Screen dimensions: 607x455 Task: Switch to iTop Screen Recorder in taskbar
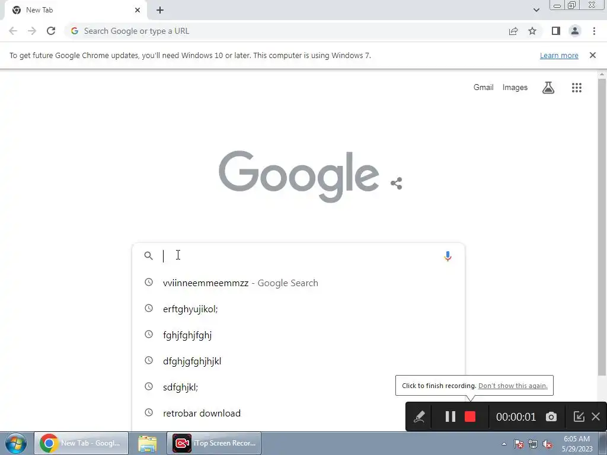click(214, 443)
